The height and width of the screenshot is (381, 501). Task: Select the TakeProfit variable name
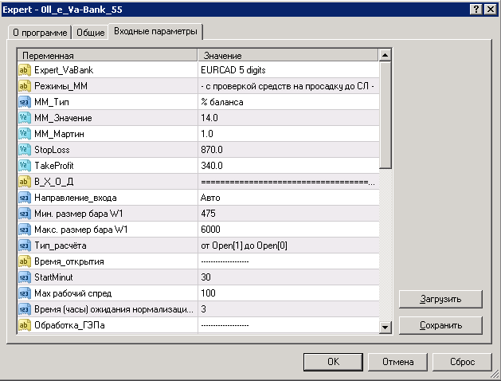(x=53, y=166)
